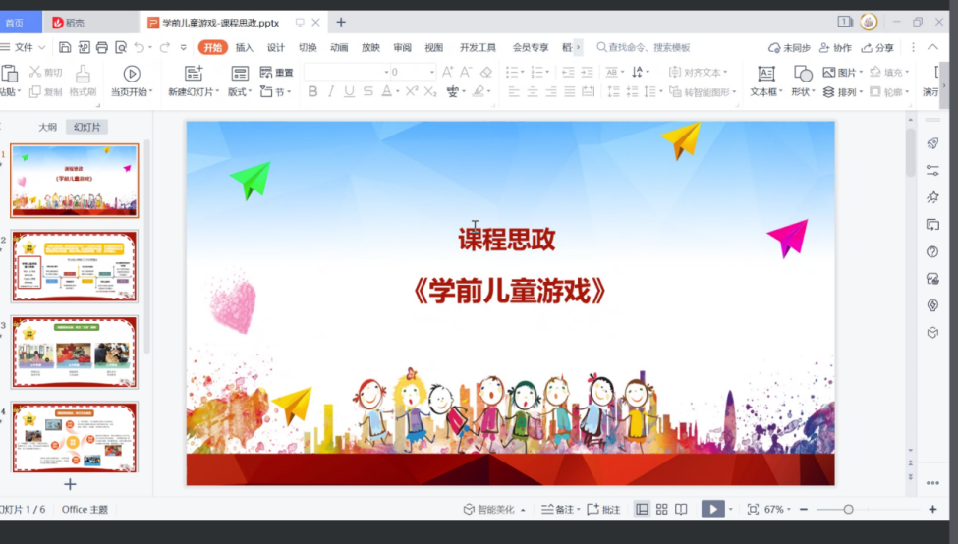Image resolution: width=958 pixels, height=544 pixels.
Task: Toggle normal view button in status bar
Action: coord(642,509)
